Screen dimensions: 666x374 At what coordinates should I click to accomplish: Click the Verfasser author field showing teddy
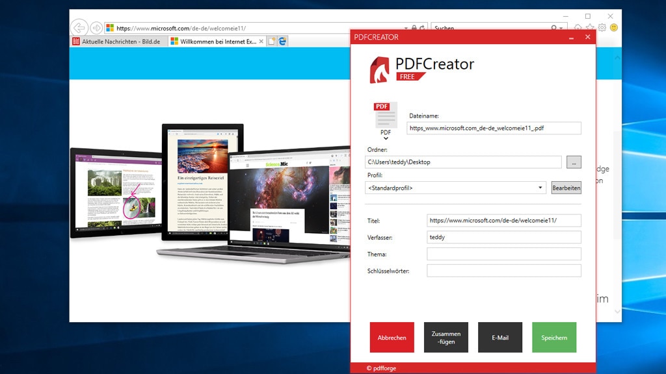[503, 237]
